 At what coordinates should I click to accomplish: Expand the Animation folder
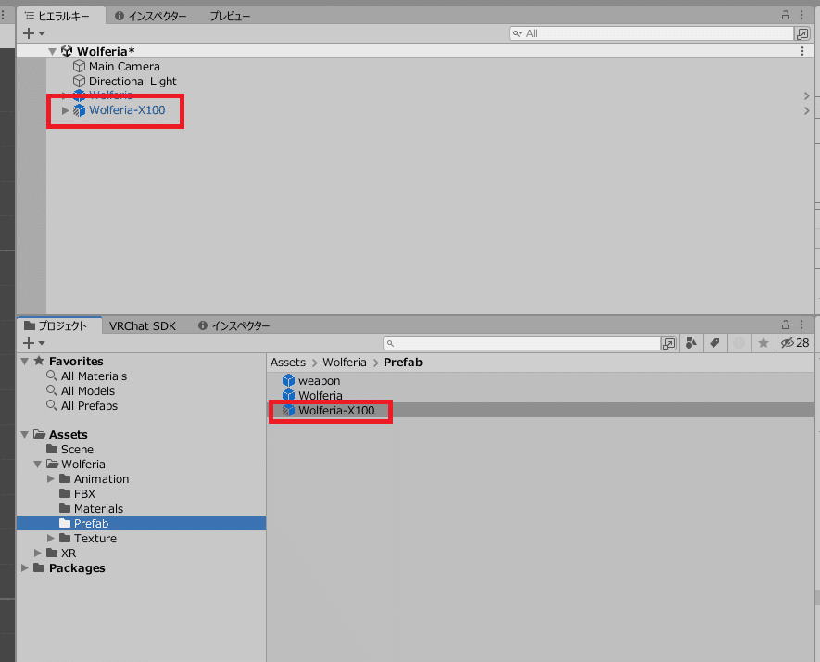coord(51,478)
